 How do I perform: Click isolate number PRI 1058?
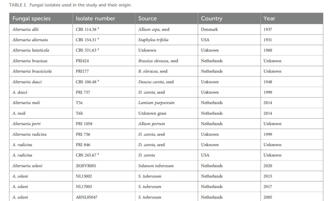[84, 124]
